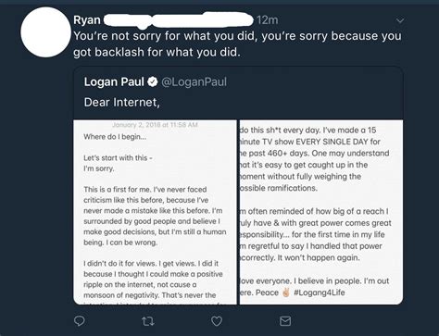Click the #Logang4Life hashtag text

(x=320, y=292)
